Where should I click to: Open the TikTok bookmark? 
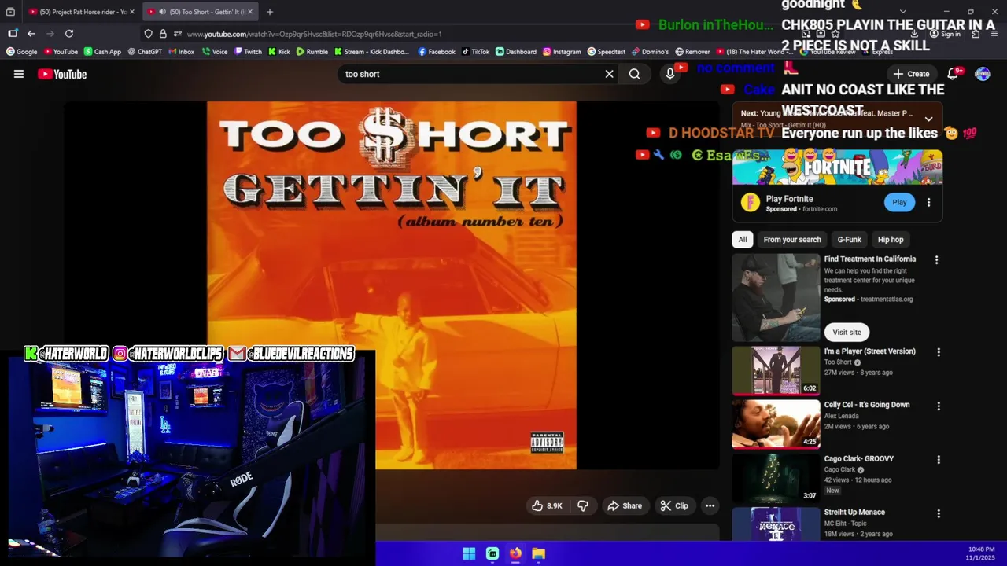pos(475,52)
